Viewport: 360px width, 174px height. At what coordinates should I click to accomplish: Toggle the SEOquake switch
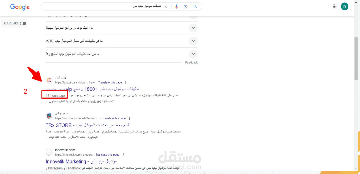tap(23, 23)
